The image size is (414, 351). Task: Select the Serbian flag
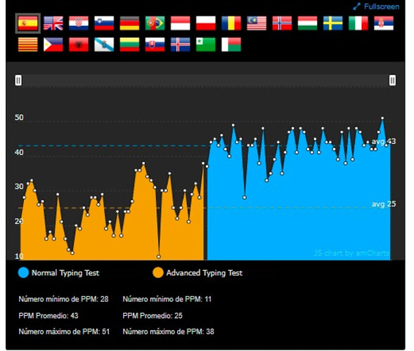[x=384, y=23]
